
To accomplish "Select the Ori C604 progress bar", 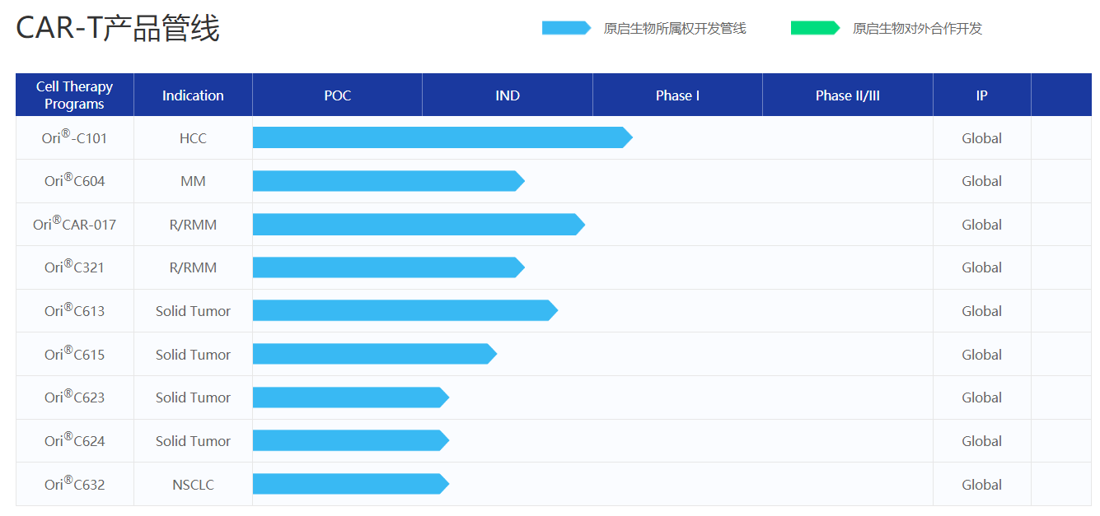I will [388, 181].
